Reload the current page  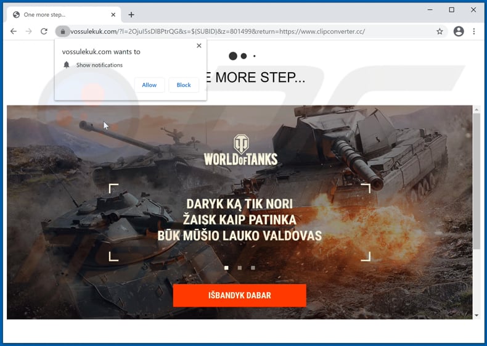pos(44,31)
